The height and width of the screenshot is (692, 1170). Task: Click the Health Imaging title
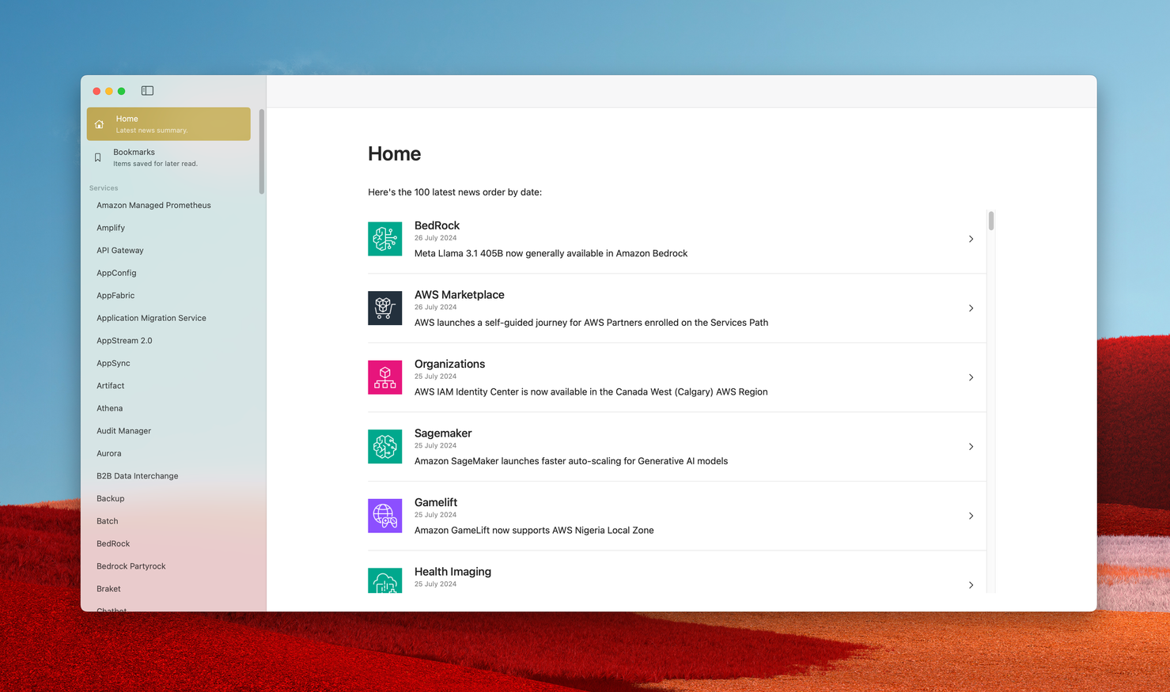(452, 572)
